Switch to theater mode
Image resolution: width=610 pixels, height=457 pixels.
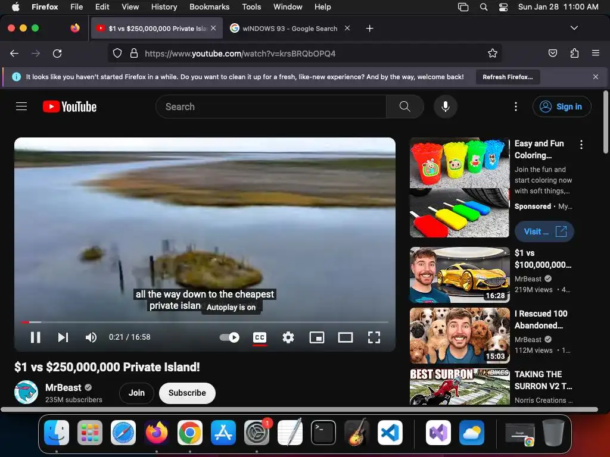[x=345, y=337]
